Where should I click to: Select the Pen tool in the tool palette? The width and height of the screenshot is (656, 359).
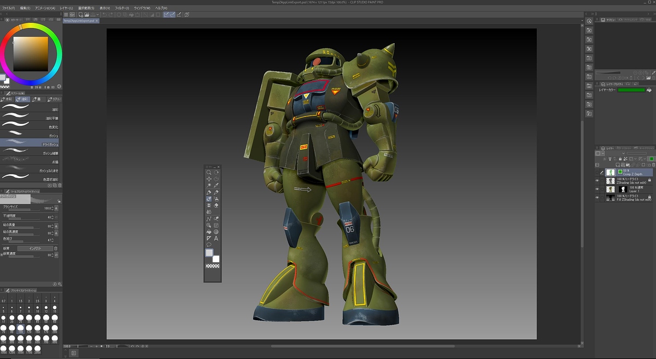coord(209,192)
